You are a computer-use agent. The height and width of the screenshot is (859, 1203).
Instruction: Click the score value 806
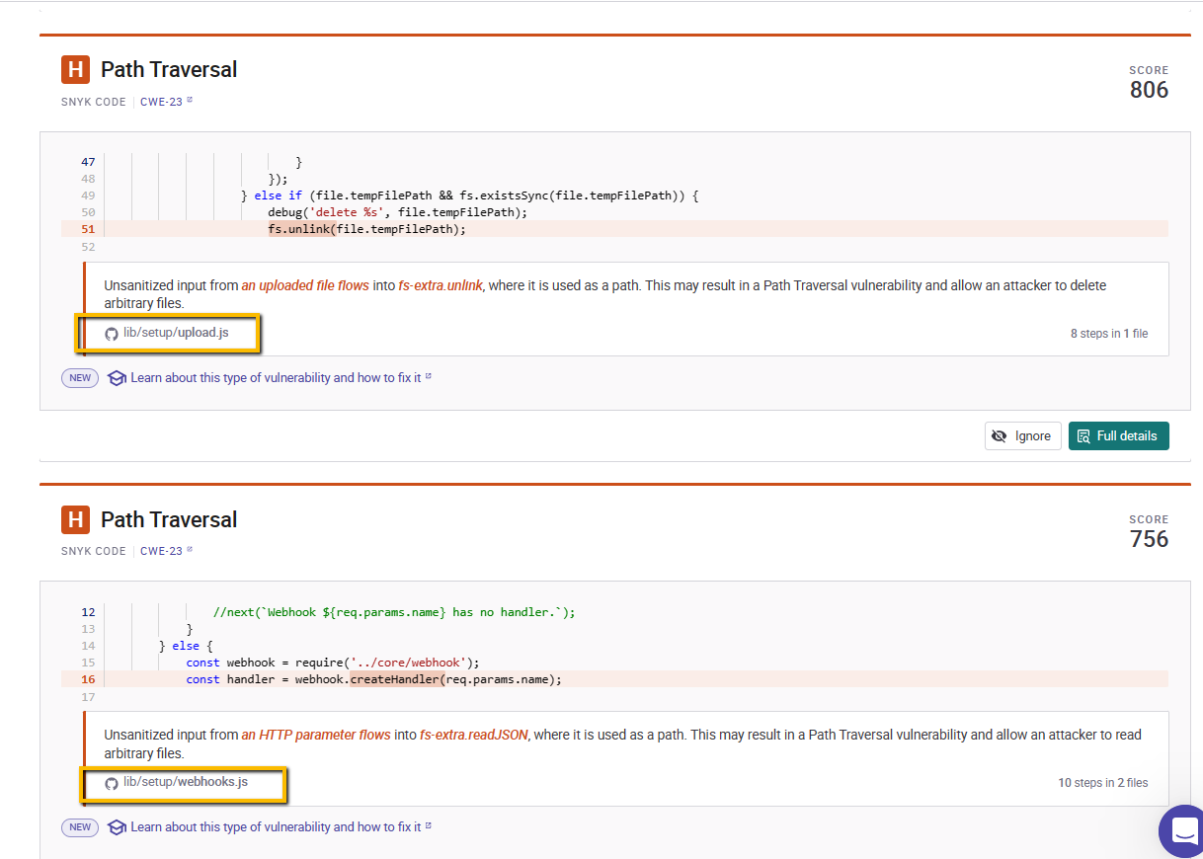1149,90
